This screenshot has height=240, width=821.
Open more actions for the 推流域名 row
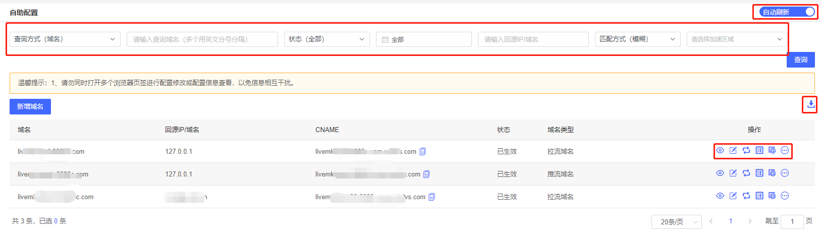[785, 173]
